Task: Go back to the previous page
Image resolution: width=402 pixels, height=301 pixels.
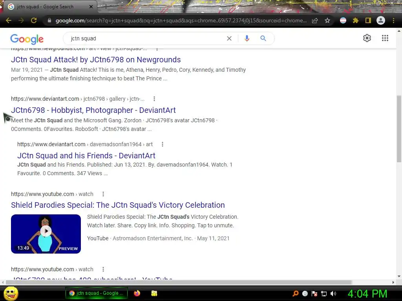Action: pos(9,20)
